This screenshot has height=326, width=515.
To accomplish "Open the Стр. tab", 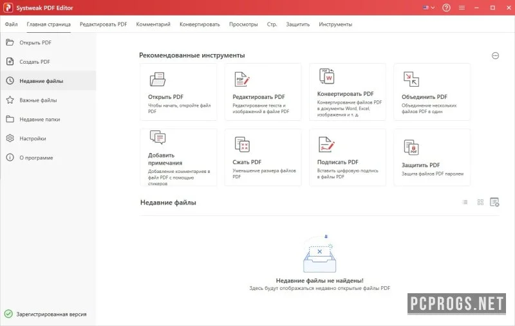I will pos(272,24).
